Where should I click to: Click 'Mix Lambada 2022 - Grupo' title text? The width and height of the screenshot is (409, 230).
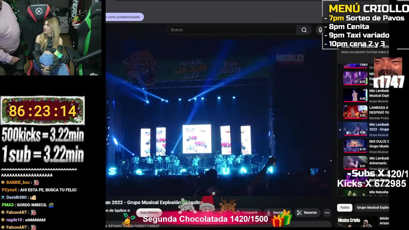click(x=379, y=127)
